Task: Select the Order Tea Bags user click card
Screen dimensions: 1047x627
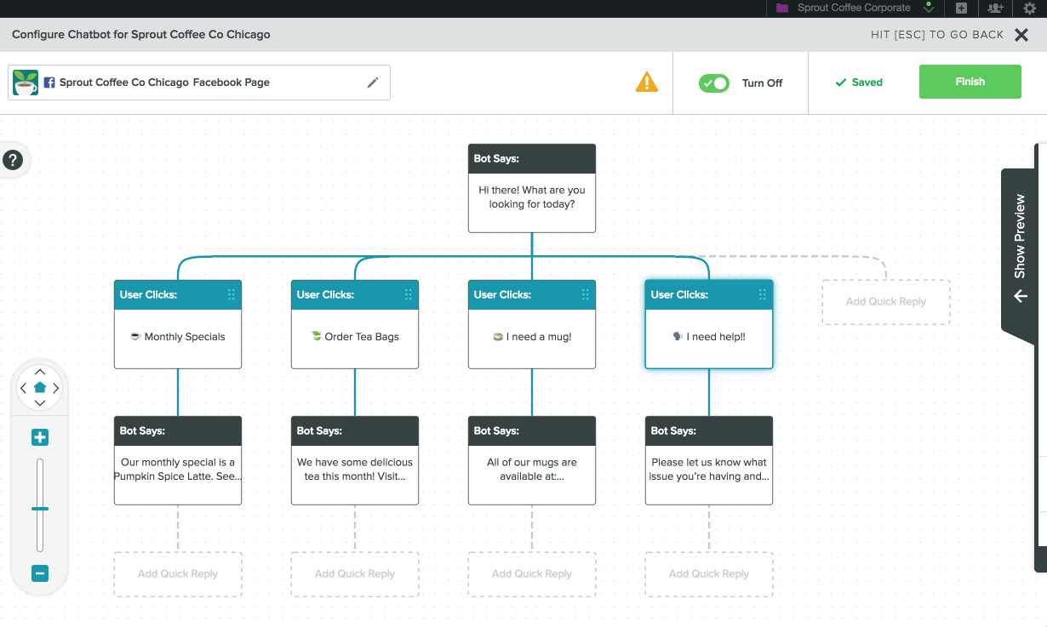Action: click(355, 324)
